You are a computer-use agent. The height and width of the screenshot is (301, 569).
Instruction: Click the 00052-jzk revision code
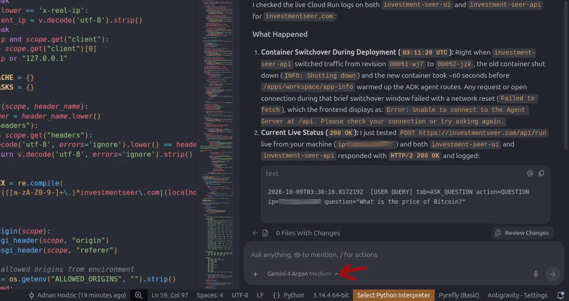[454, 64]
